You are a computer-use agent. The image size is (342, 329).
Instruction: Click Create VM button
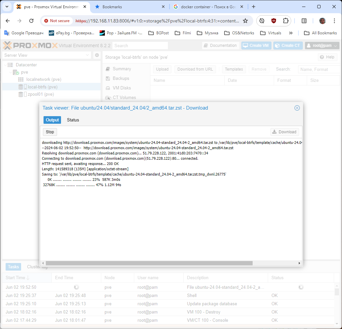click(256, 46)
